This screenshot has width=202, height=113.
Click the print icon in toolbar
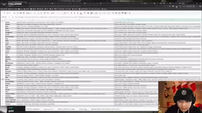tap(21, 13)
